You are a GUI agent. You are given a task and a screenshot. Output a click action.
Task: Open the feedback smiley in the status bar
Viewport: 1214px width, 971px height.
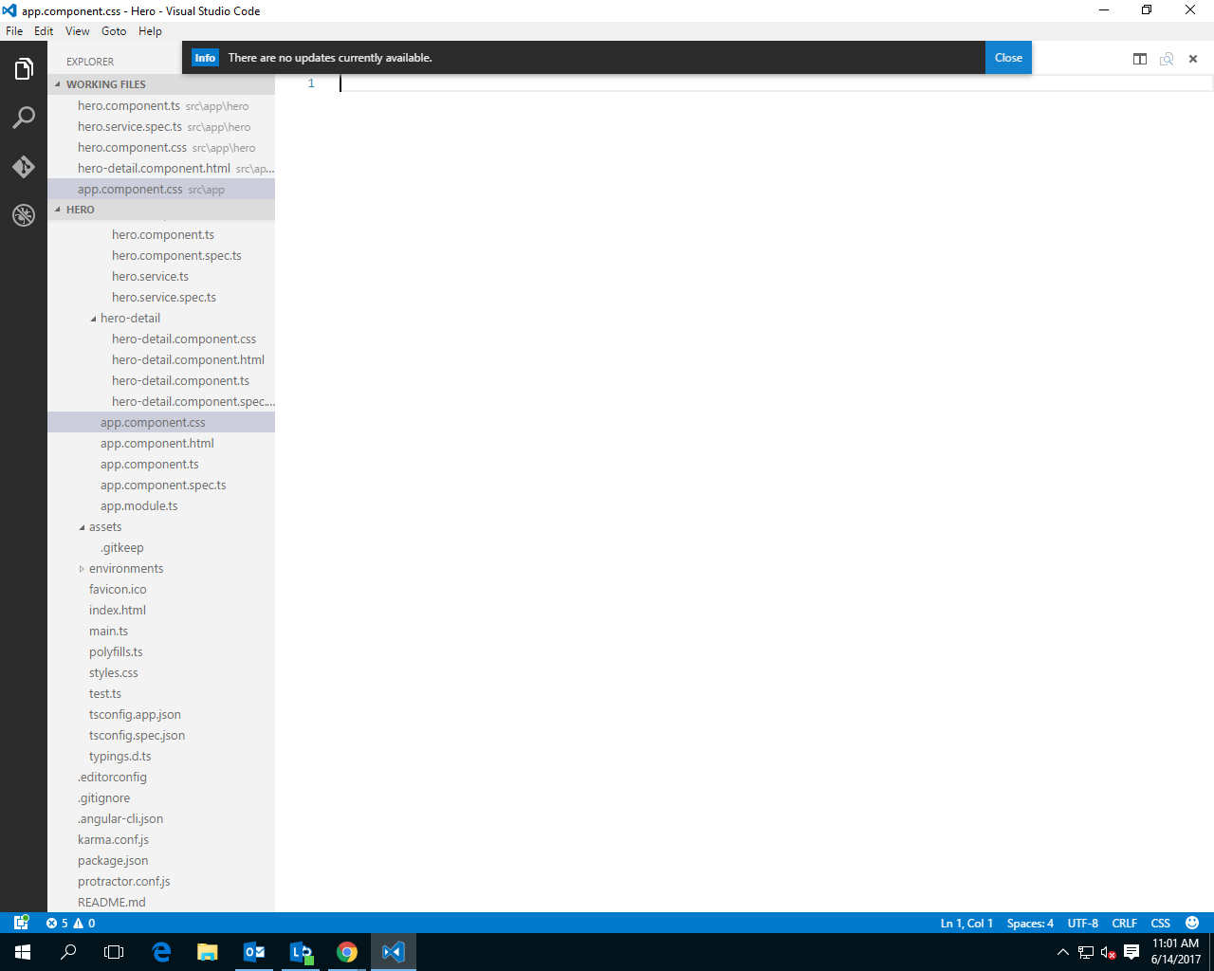(x=1191, y=923)
